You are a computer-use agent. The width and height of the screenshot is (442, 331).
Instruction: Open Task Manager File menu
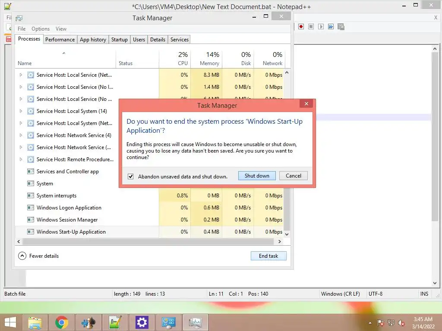(22, 29)
